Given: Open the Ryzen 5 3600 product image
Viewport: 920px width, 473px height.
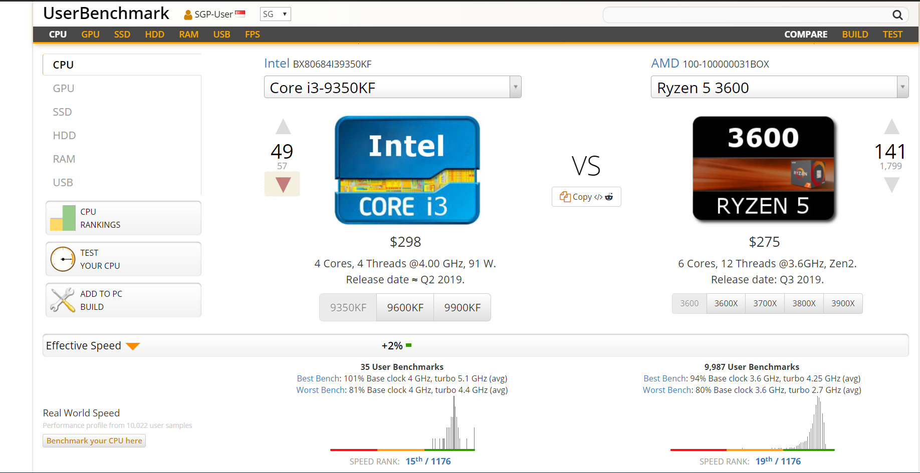Looking at the screenshot, I should click(x=764, y=169).
